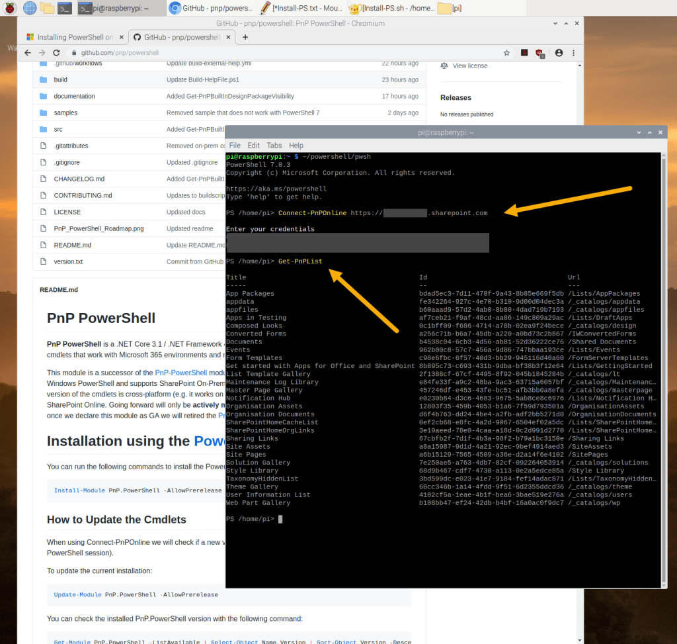This screenshot has height=644, width=677.
Task: Open the terminal titlebar chevron menu
Action: pyautogui.click(x=637, y=132)
